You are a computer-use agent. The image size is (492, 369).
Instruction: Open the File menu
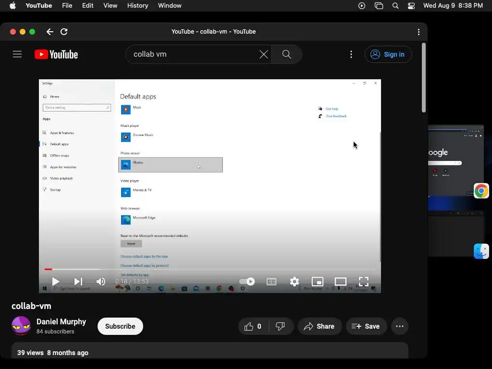point(67,6)
